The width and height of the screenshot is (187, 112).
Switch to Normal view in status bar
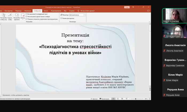click(114, 99)
